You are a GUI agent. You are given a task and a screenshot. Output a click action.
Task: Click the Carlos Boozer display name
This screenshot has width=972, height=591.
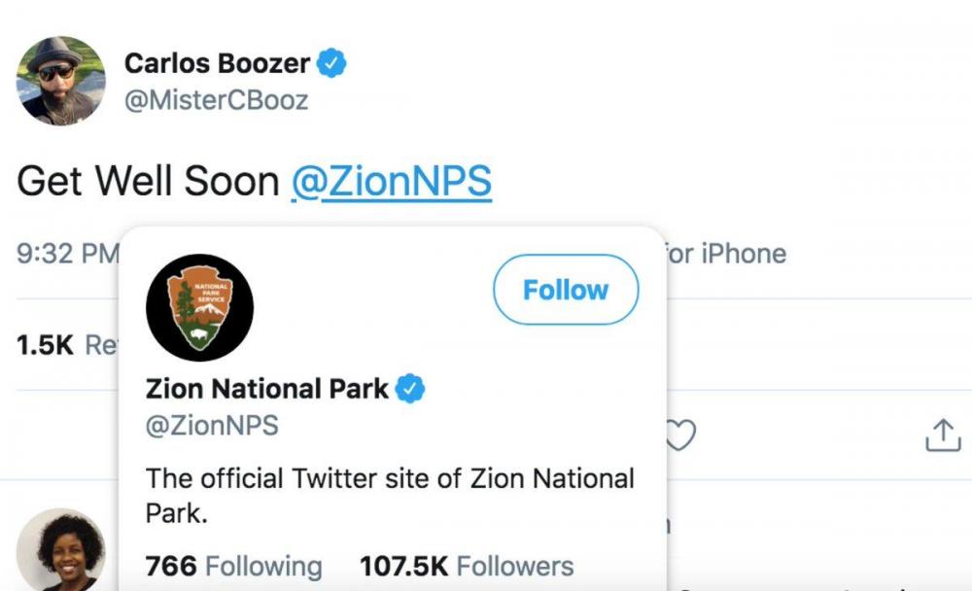pos(217,64)
